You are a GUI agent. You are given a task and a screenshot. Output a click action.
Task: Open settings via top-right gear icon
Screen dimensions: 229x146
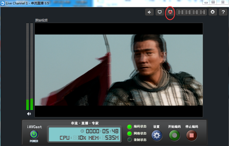click(213, 12)
